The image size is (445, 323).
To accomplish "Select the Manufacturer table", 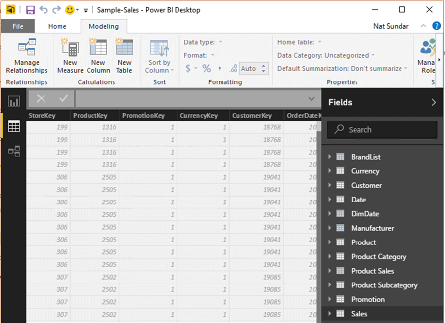I will 372,228.
